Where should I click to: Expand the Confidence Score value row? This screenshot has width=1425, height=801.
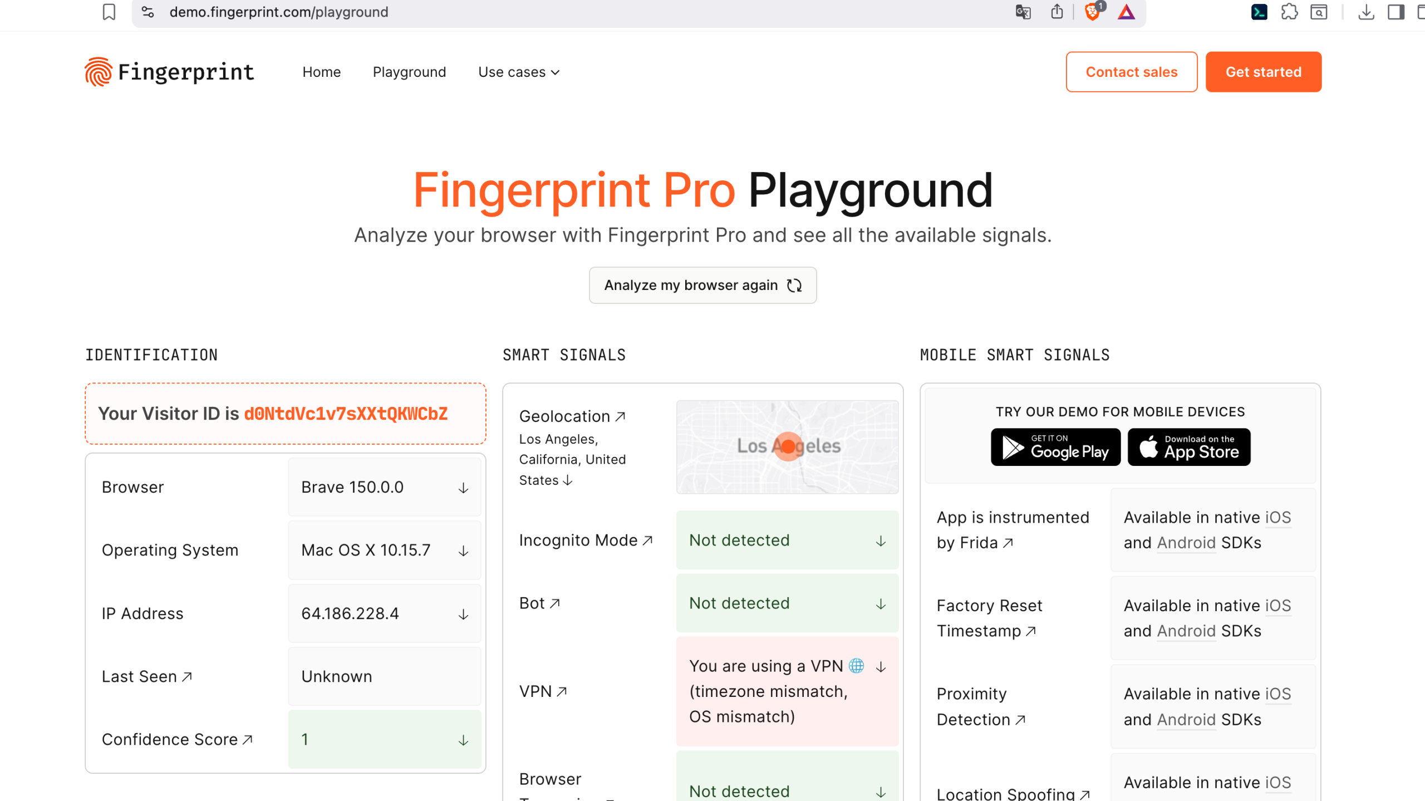(x=384, y=739)
